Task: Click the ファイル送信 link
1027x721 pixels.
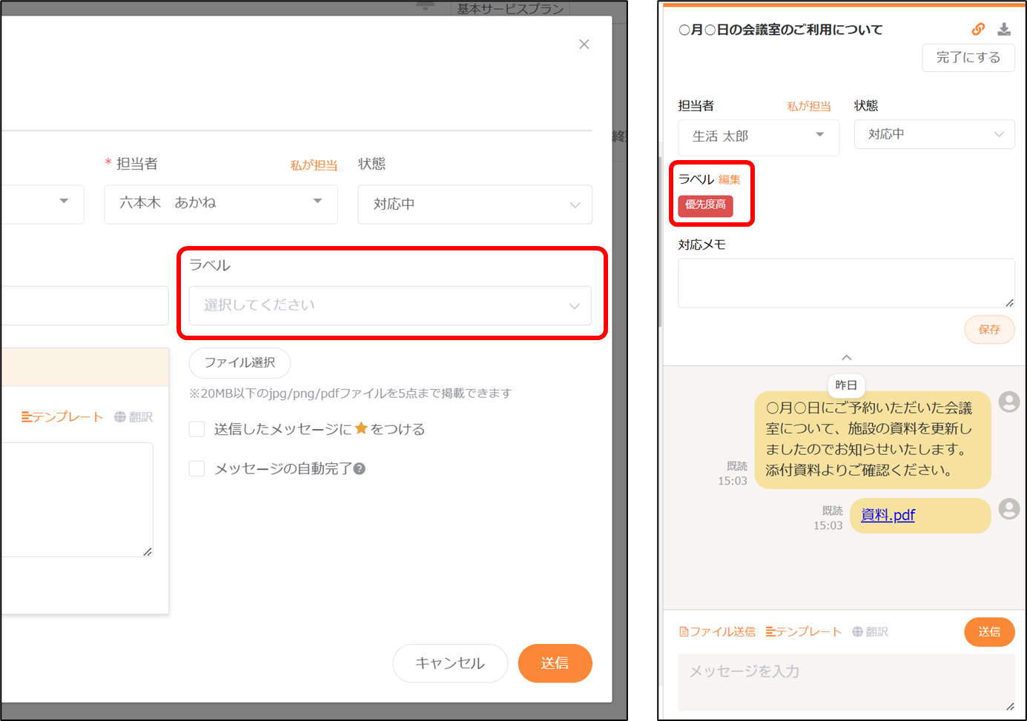Action: (x=717, y=632)
